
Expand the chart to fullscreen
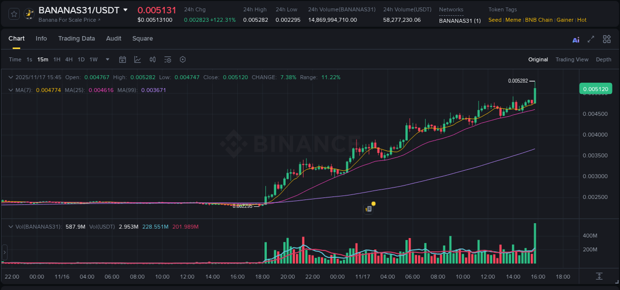(591, 39)
